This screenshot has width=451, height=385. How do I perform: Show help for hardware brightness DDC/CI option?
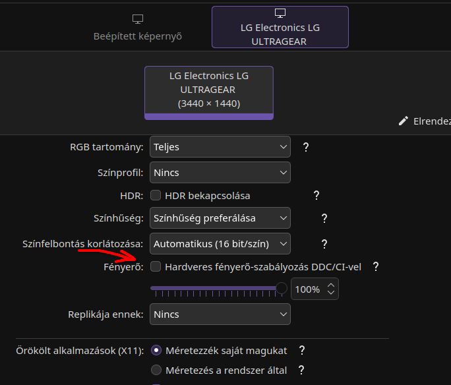[x=376, y=266]
